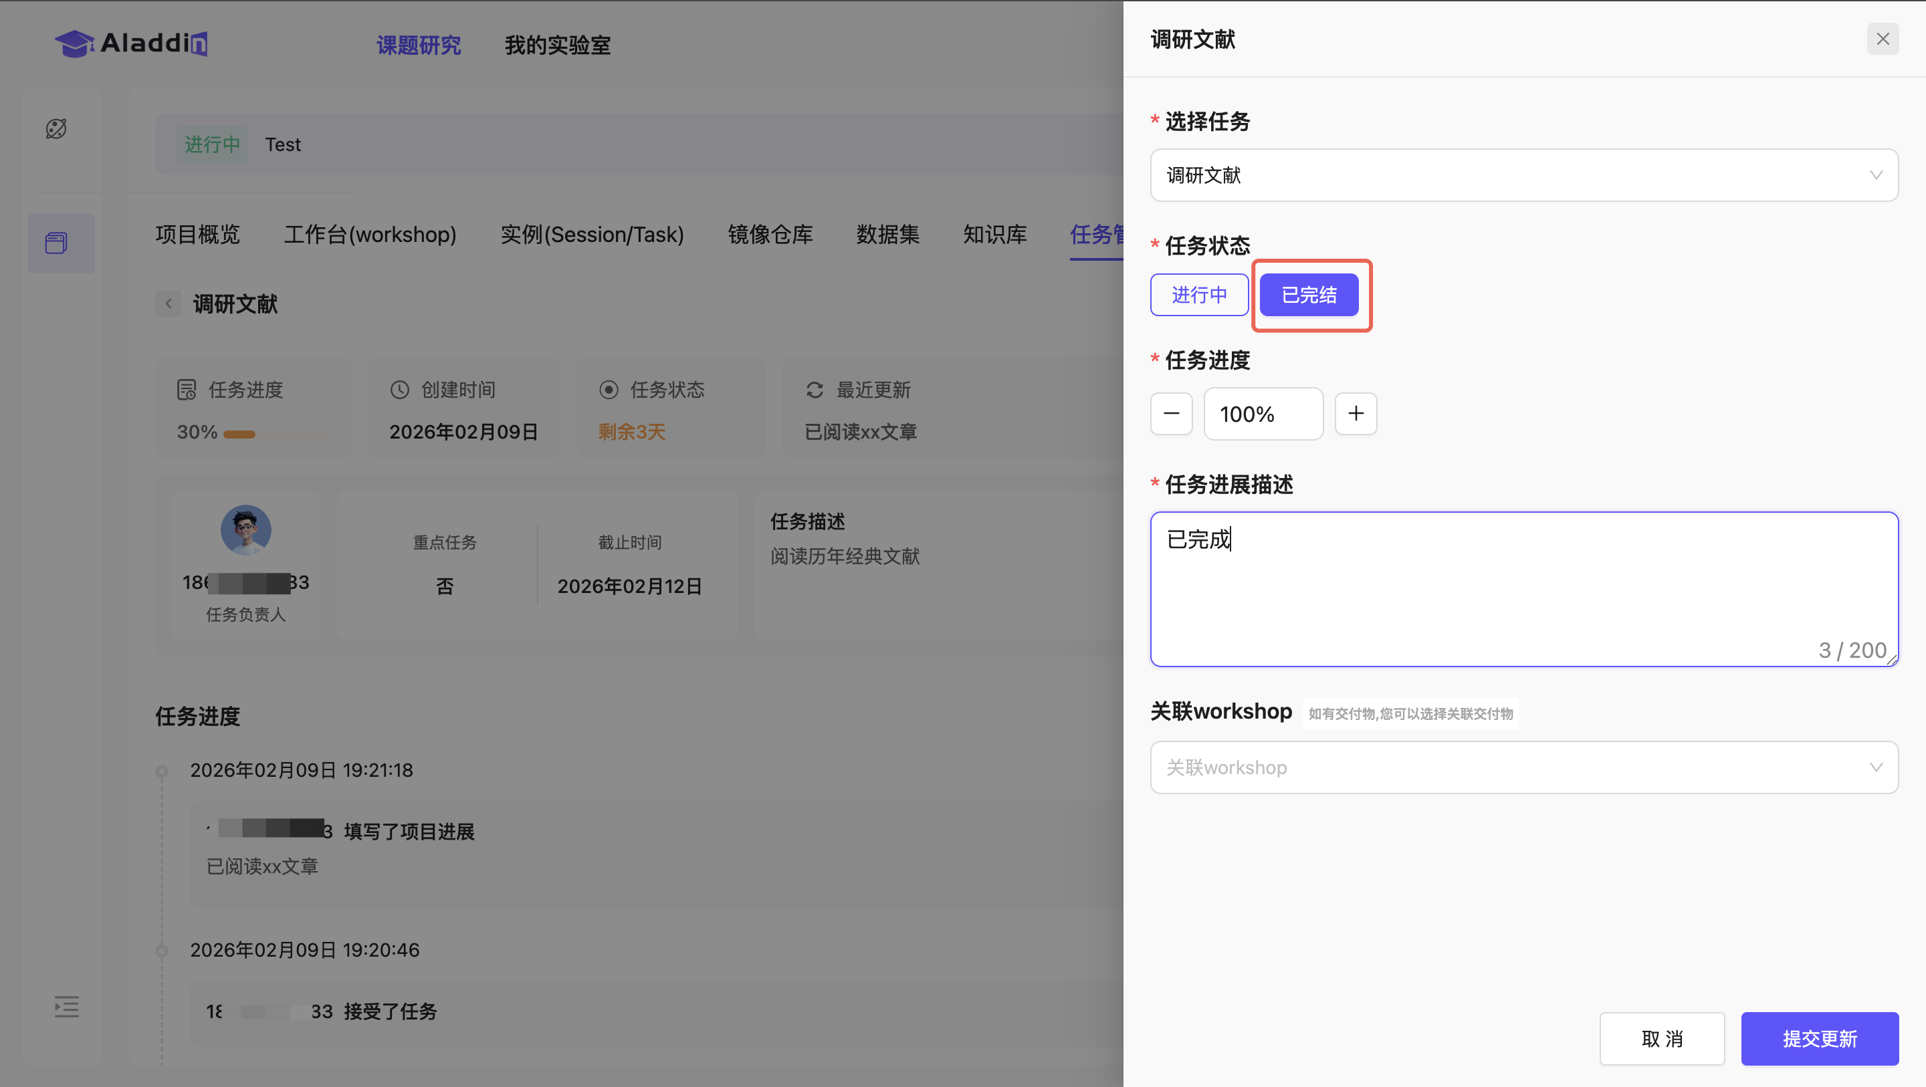The image size is (1926, 1087).
Task: Click the 提交更新 button
Action: coord(1819,1038)
